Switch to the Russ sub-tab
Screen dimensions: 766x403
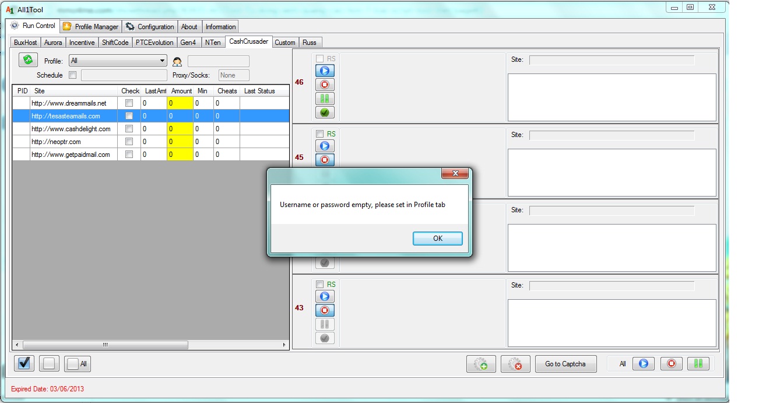point(310,43)
